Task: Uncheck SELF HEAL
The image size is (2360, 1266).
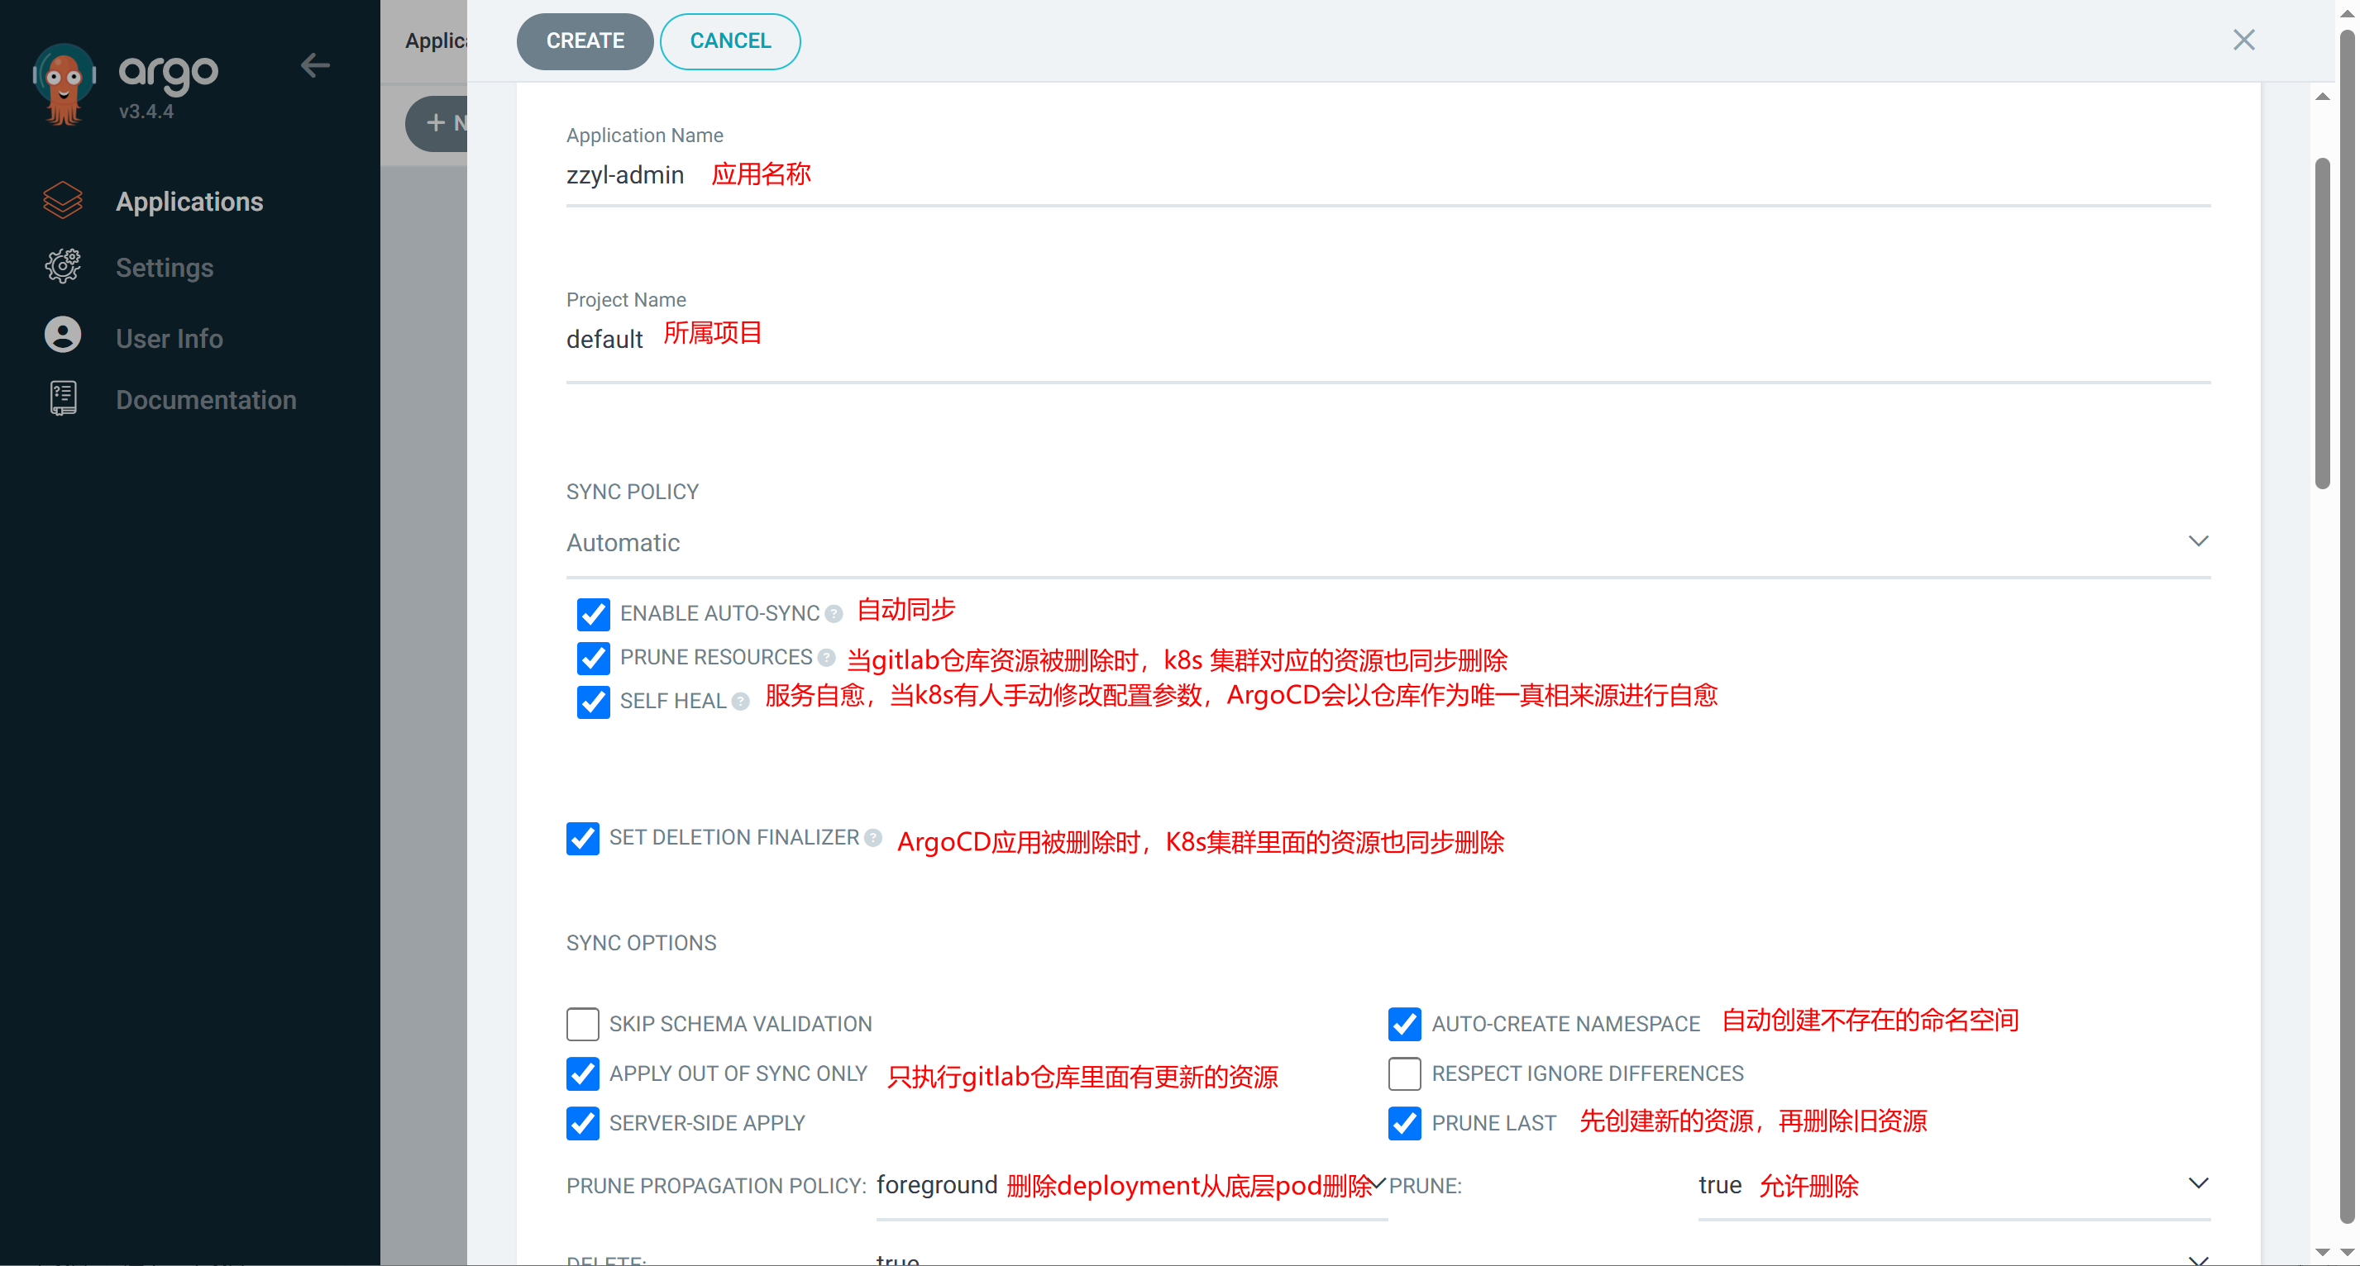Action: click(x=594, y=702)
